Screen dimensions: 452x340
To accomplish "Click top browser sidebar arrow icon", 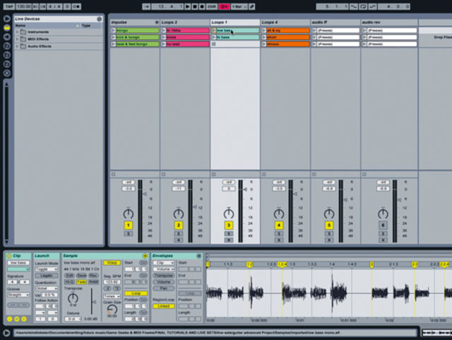I will click(x=6, y=19).
